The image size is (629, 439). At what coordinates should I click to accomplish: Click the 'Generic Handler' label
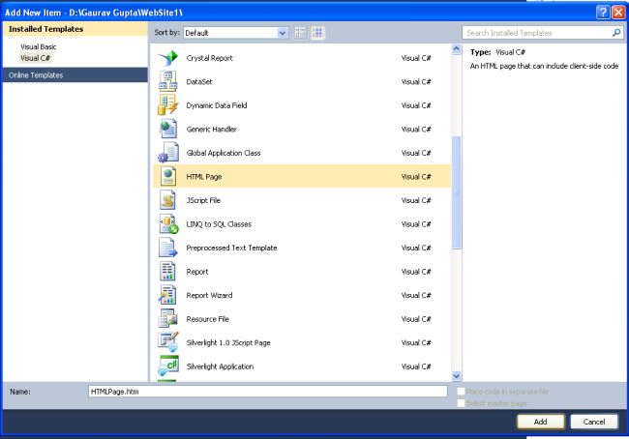(211, 130)
